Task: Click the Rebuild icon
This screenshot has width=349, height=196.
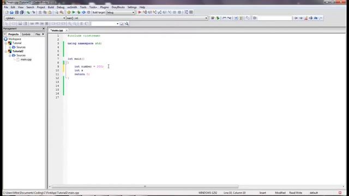Action: pos(83,13)
